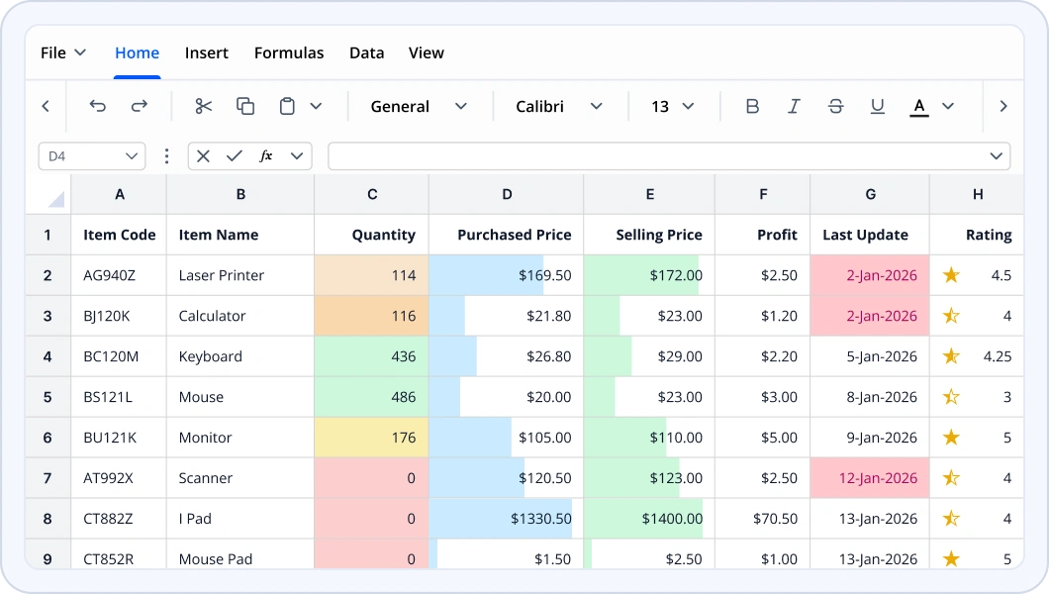Toggle Italic formatting

tap(794, 106)
